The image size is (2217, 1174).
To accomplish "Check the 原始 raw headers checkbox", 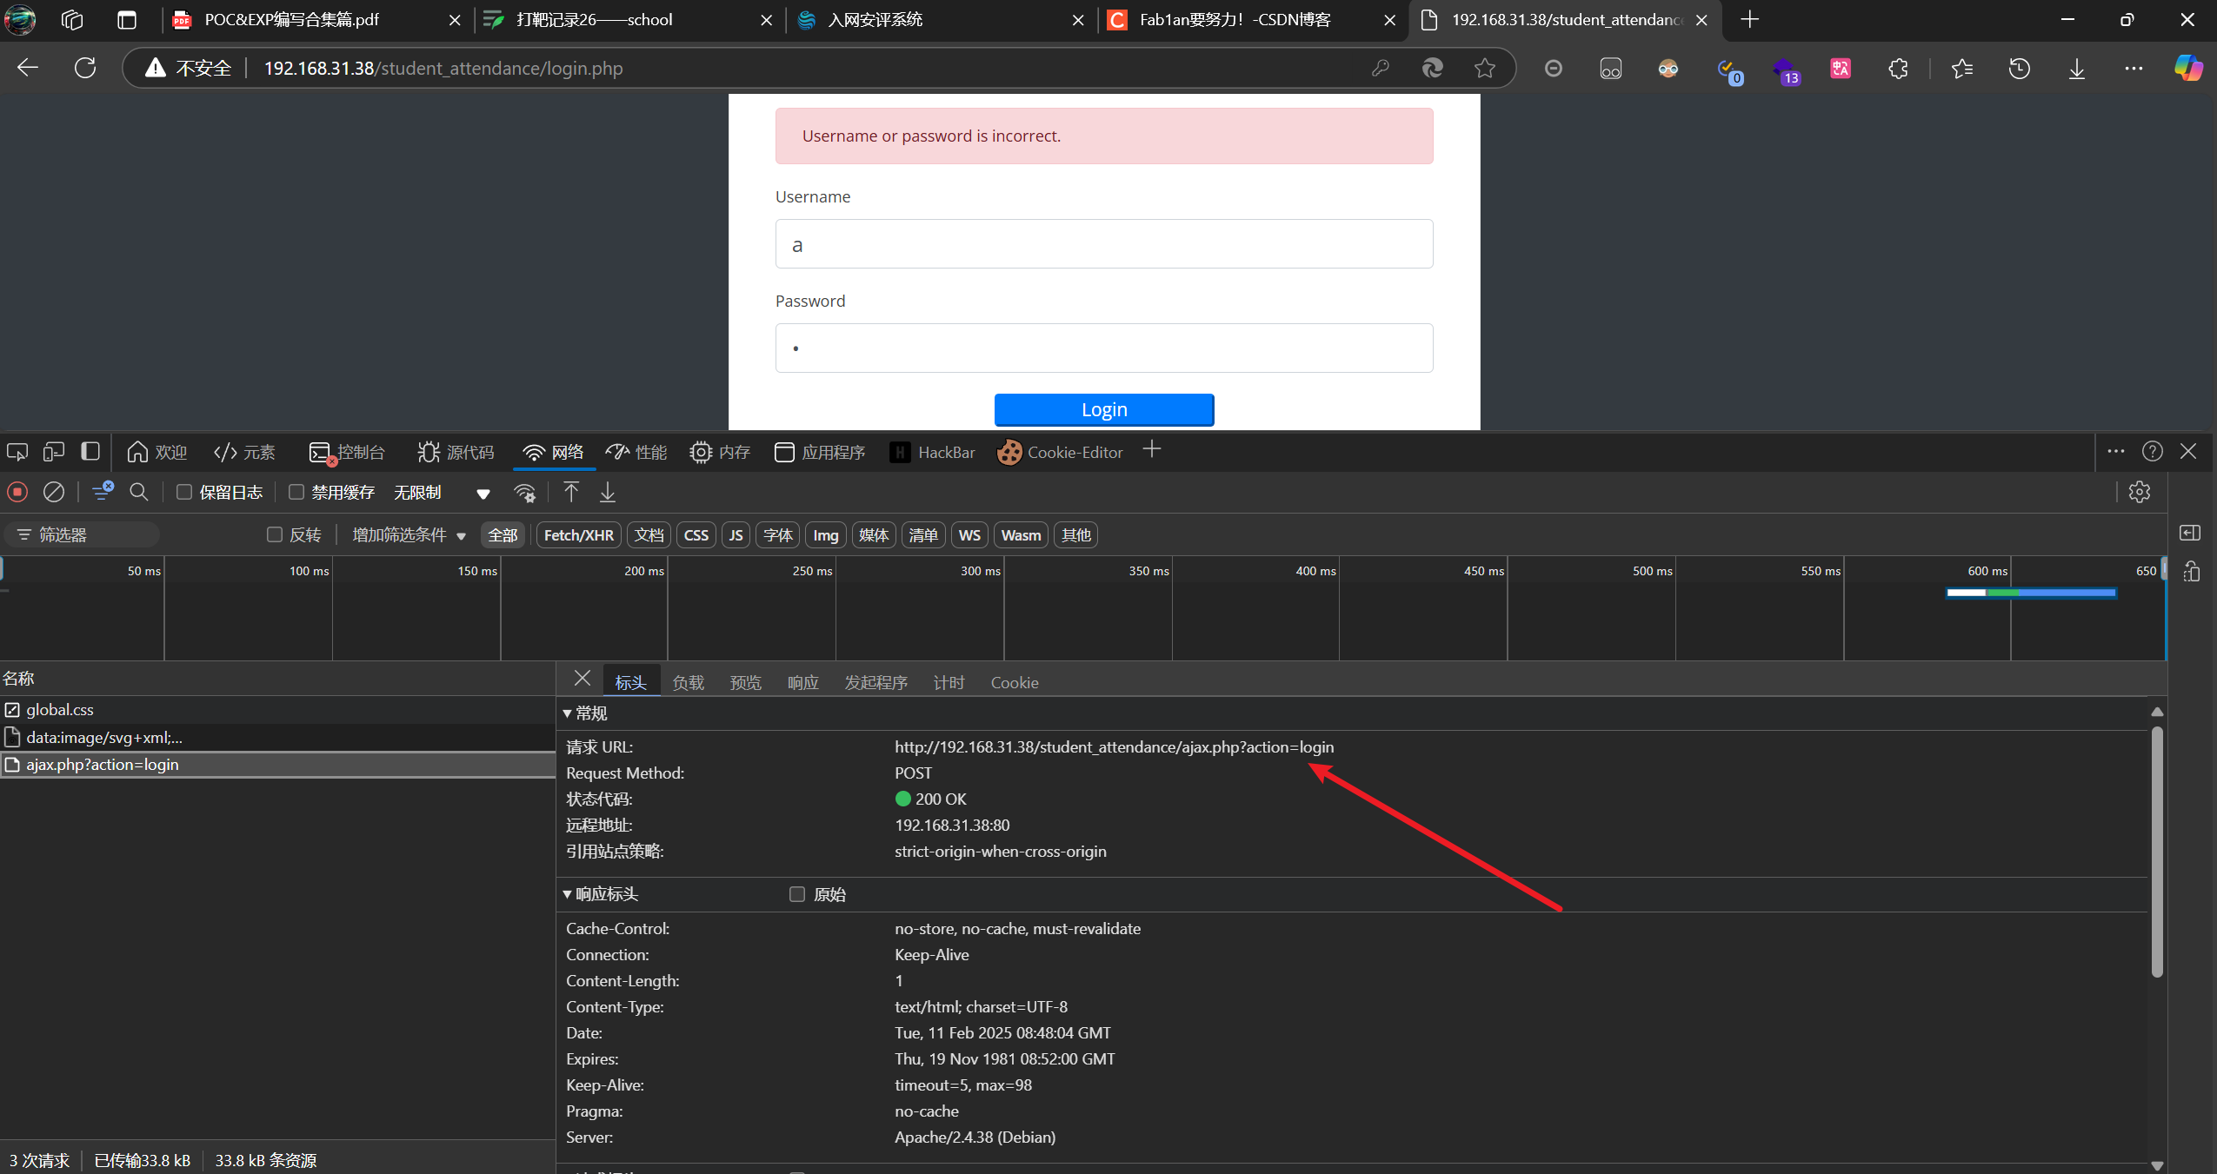I will [x=797, y=894].
